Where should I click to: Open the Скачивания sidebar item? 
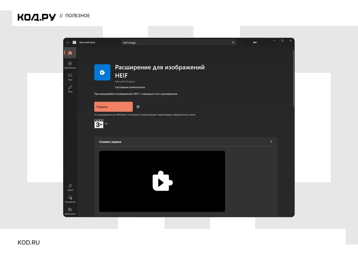pos(70,199)
